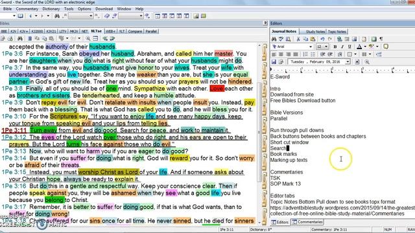This screenshot has width=415, height=233.
Task: Align text right in editor
Action: (289, 54)
